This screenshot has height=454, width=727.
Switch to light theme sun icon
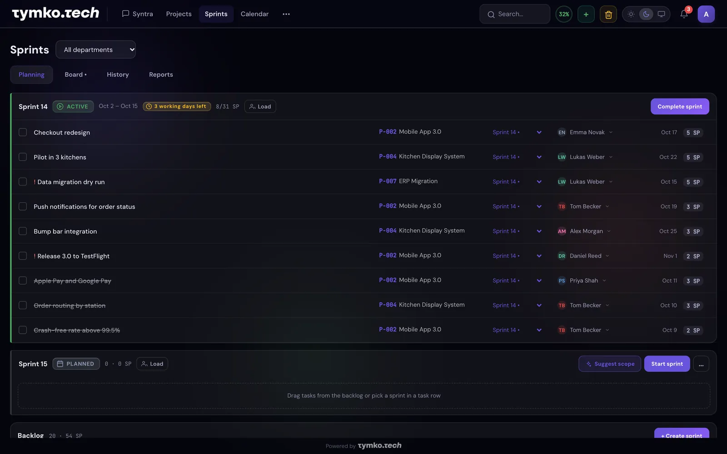coord(631,14)
